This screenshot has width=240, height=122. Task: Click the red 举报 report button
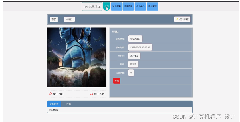tap(117, 81)
